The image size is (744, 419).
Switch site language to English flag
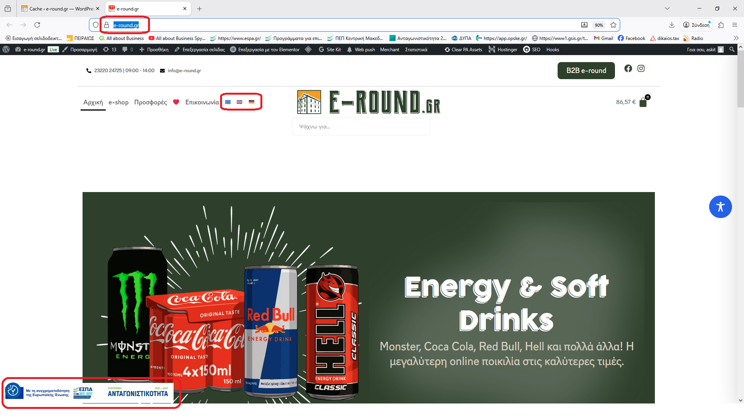[239, 102]
